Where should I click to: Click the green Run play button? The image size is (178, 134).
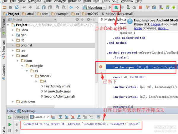pos(110,7)
